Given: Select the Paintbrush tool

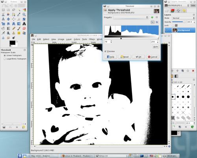Looking at the screenshot, I should pos(19,28).
